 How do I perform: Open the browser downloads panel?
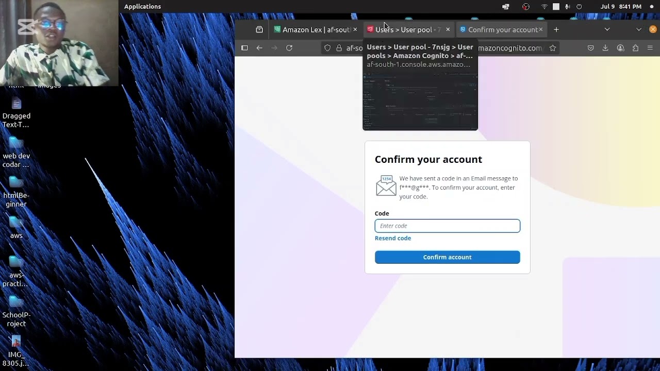[x=605, y=48]
